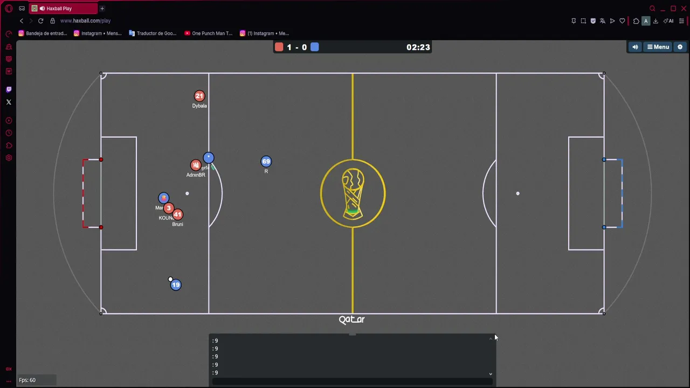Open the AI assistant button
Screen dimensions: 690x388
(668, 21)
